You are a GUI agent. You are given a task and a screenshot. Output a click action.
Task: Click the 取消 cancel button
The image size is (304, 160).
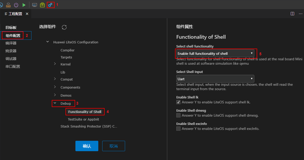(114, 146)
